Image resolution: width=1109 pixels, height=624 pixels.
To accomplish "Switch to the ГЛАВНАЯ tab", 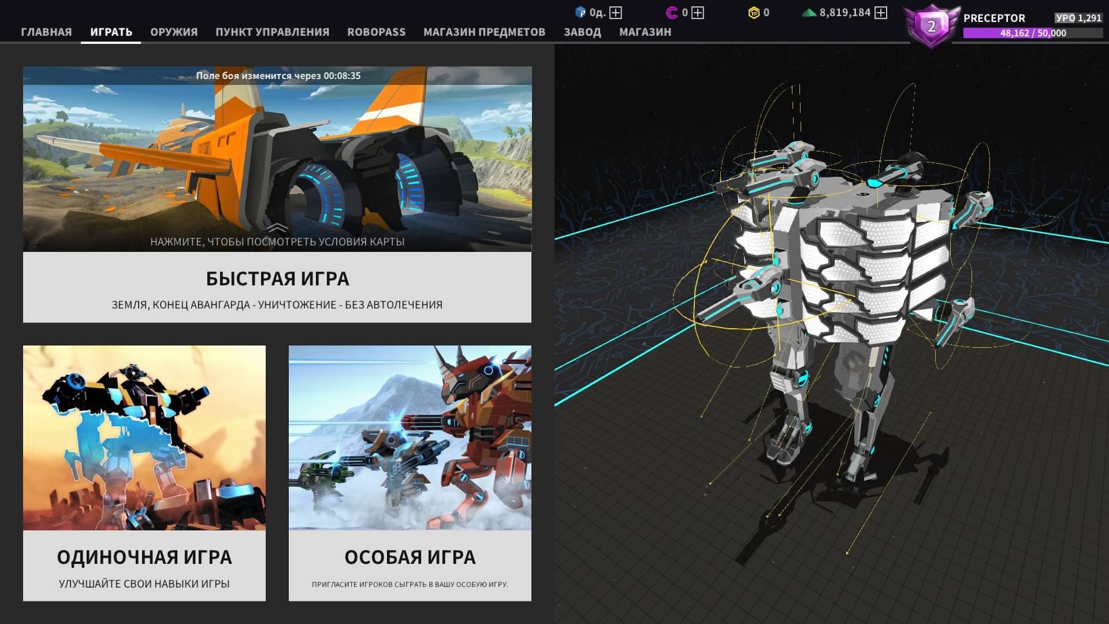I will coord(46,32).
